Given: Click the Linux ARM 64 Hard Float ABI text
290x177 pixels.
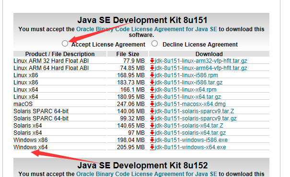Looking at the screenshot, I should click(51, 68).
